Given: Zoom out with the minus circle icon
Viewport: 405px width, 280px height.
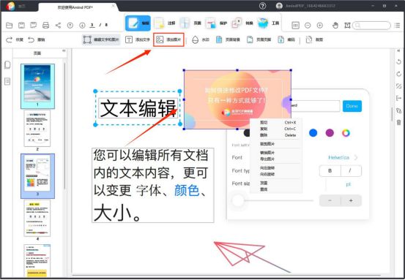Looking at the screenshot, I should pos(308,26).
